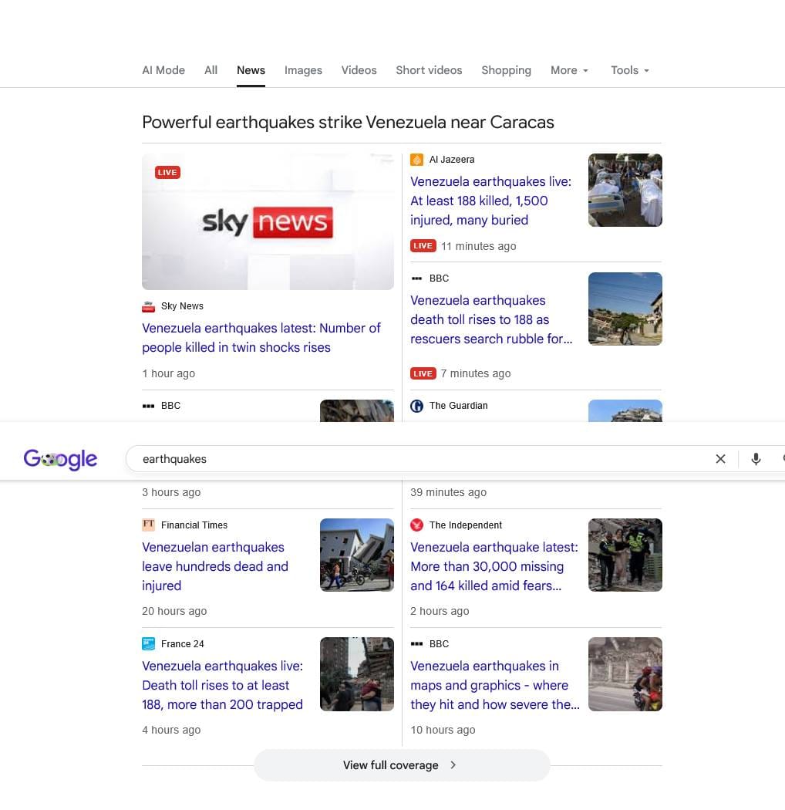Open Independent 30,000 missing headline

pyautogui.click(x=494, y=566)
